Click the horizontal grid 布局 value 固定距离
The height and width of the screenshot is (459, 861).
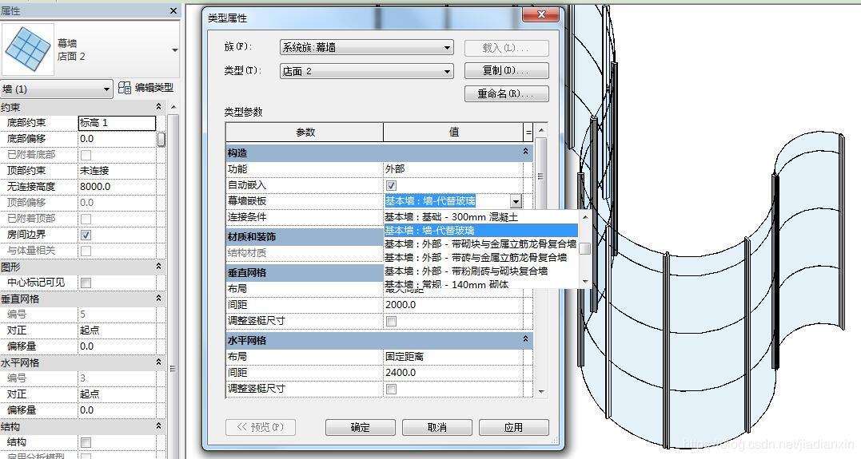pyautogui.click(x=453, y=357)
